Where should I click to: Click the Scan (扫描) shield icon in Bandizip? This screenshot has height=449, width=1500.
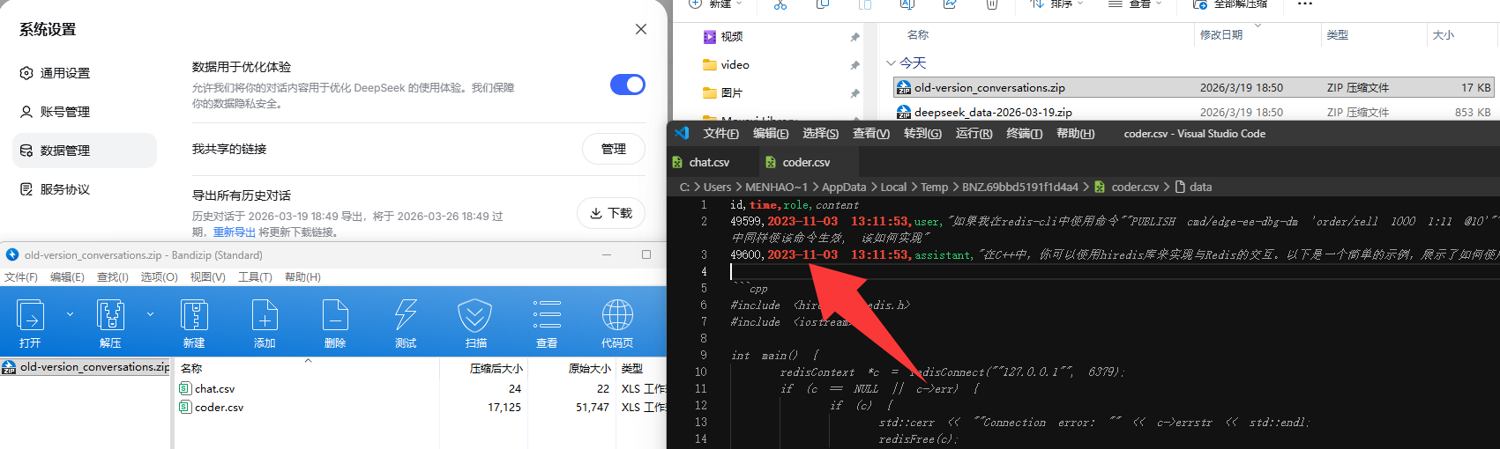click(475, 315)
